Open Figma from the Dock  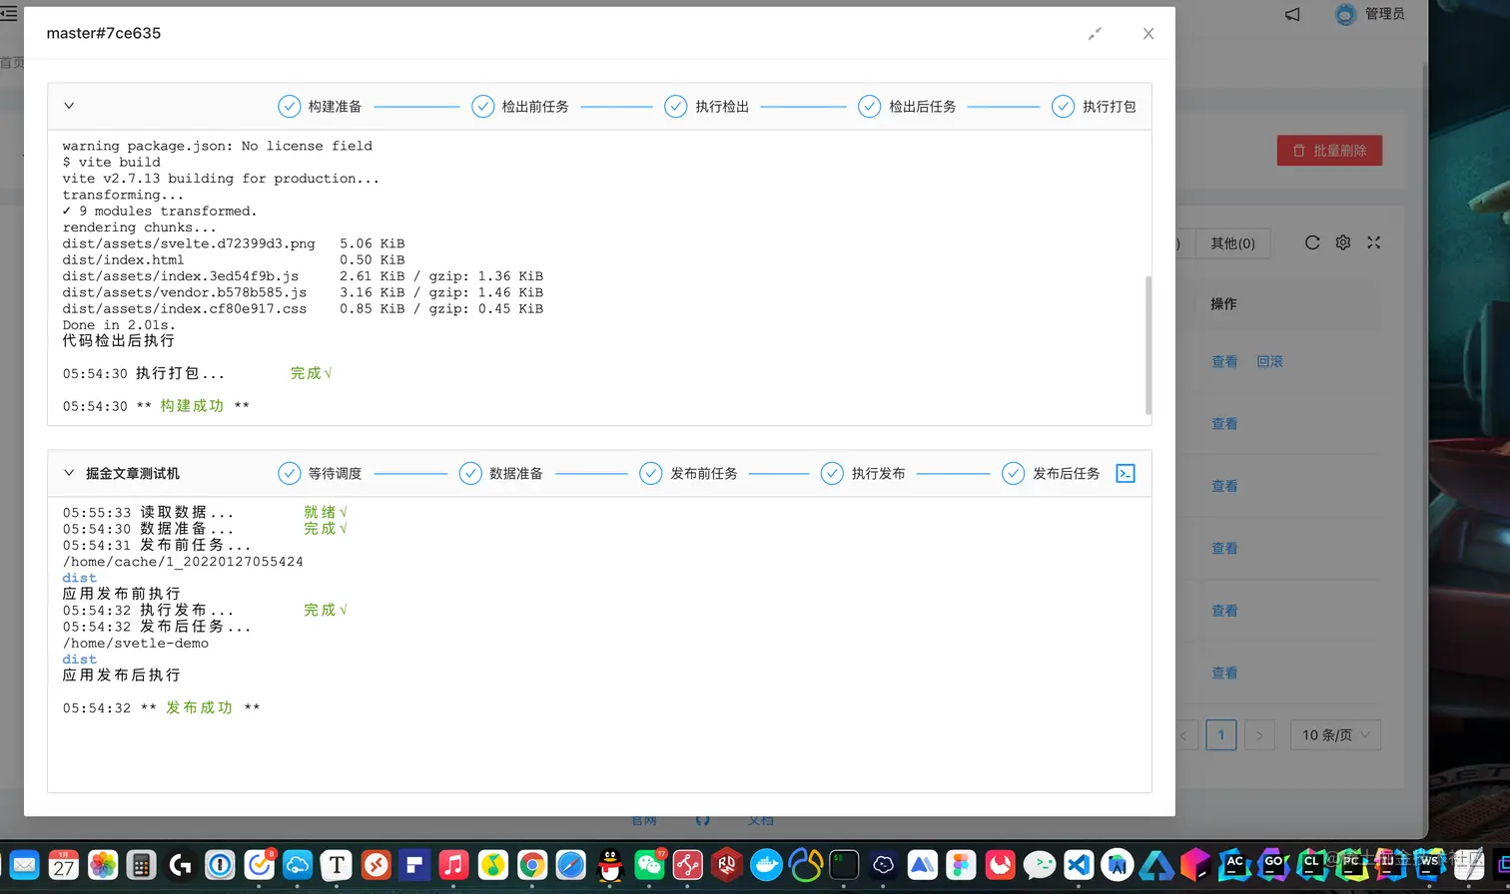[x=961, y=864]
